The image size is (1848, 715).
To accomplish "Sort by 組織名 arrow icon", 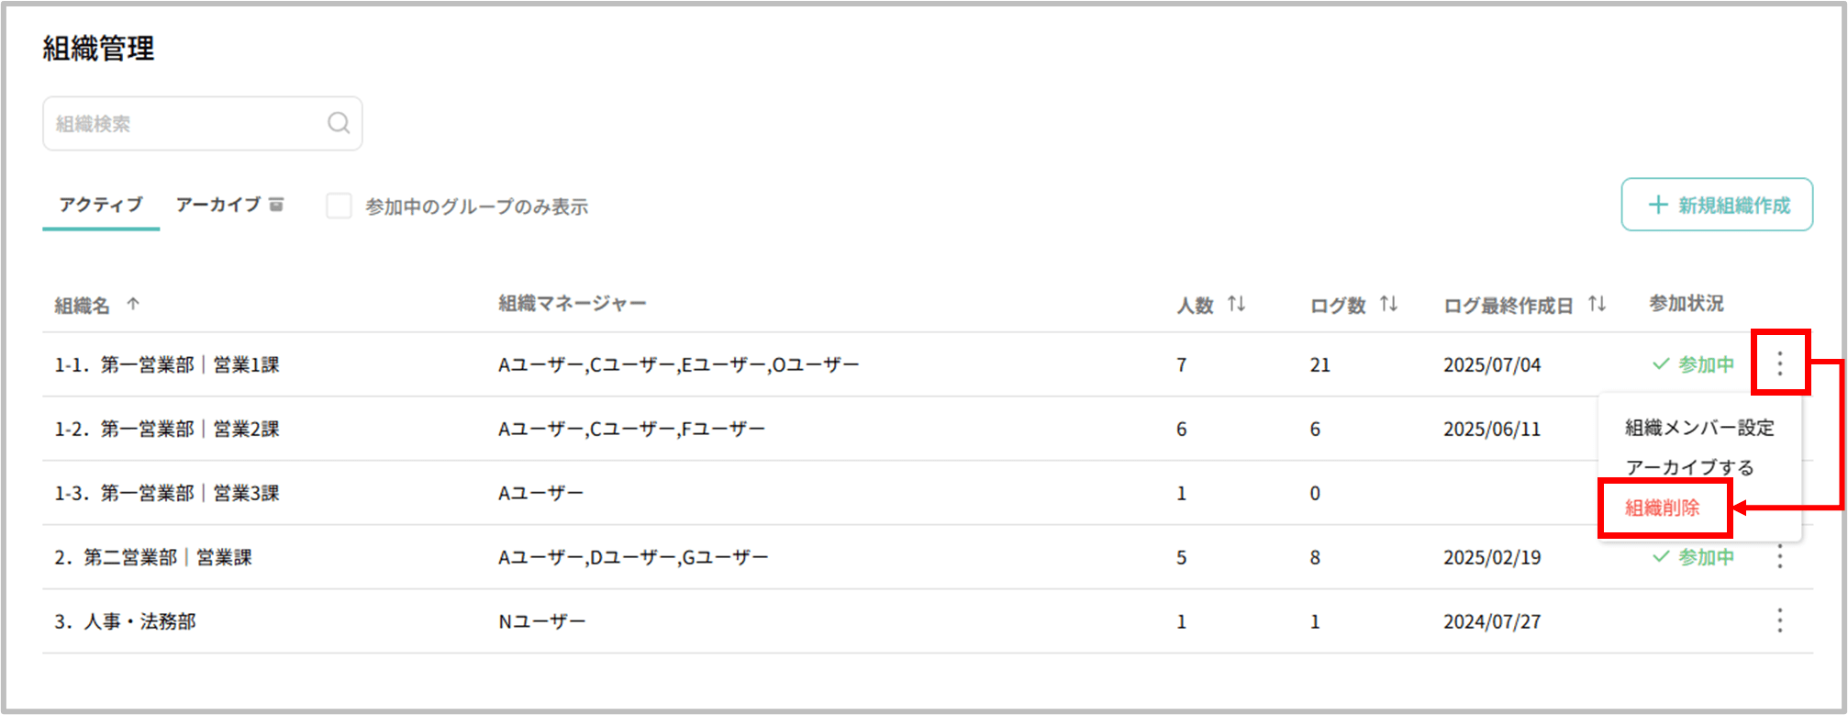I will pos(133,304).
